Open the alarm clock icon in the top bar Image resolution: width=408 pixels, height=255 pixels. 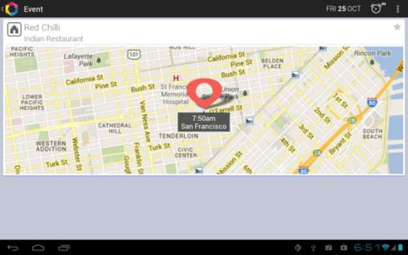[377, 8]
